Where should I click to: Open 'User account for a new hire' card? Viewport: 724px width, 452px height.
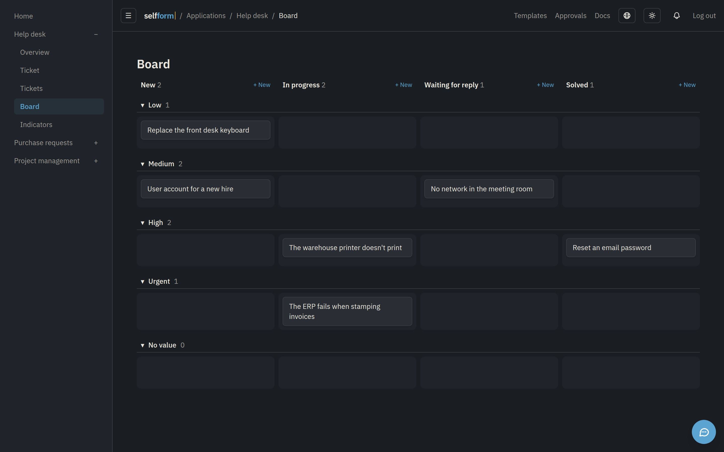[206, 189]
